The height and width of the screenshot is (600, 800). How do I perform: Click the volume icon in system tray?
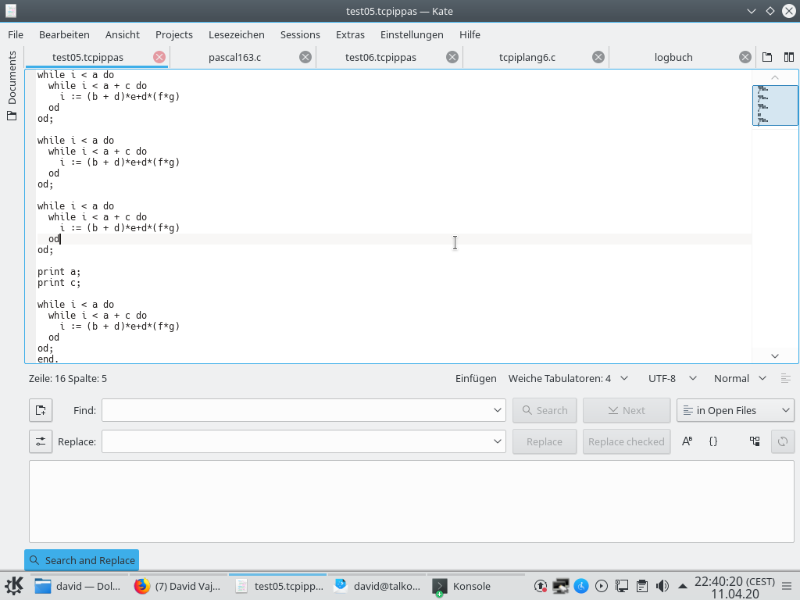click(x=662, y=586)
